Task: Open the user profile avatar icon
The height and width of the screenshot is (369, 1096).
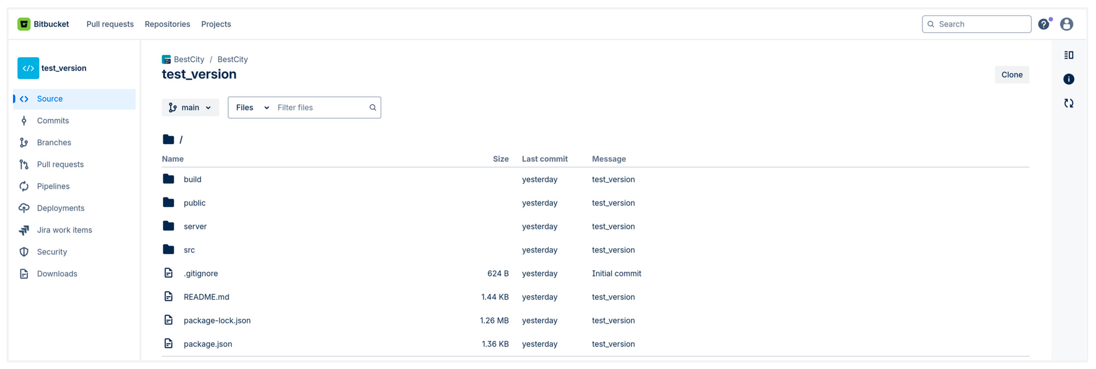Action: coord(1066,24)
